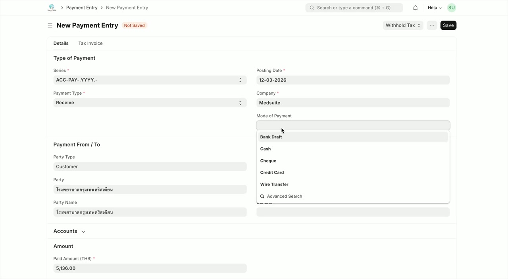Switch to the Tax Invoice tab
Screen dimensions: 508x279
coord(90,44)
